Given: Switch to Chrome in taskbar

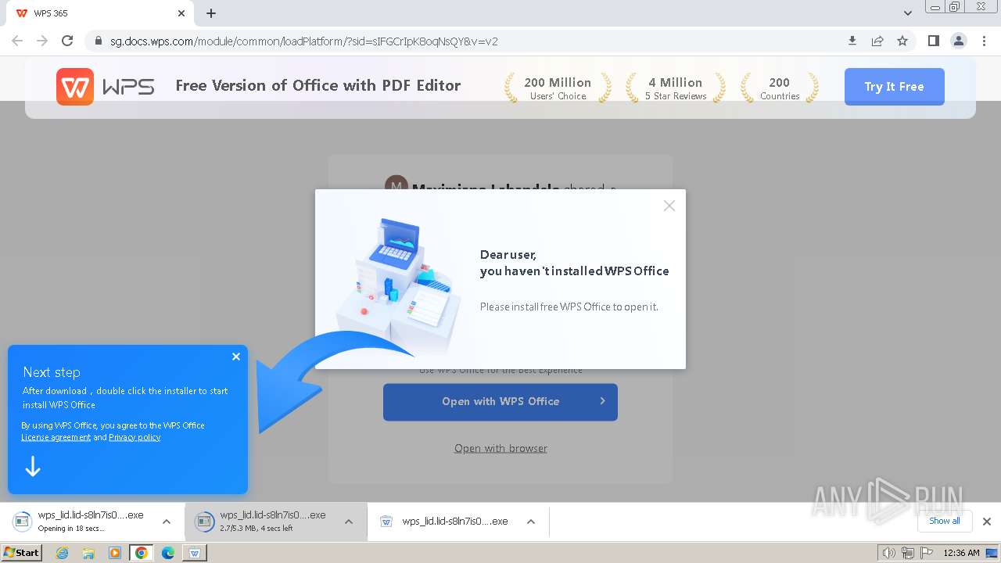Looking at the screenshot, I should (142, 553).
